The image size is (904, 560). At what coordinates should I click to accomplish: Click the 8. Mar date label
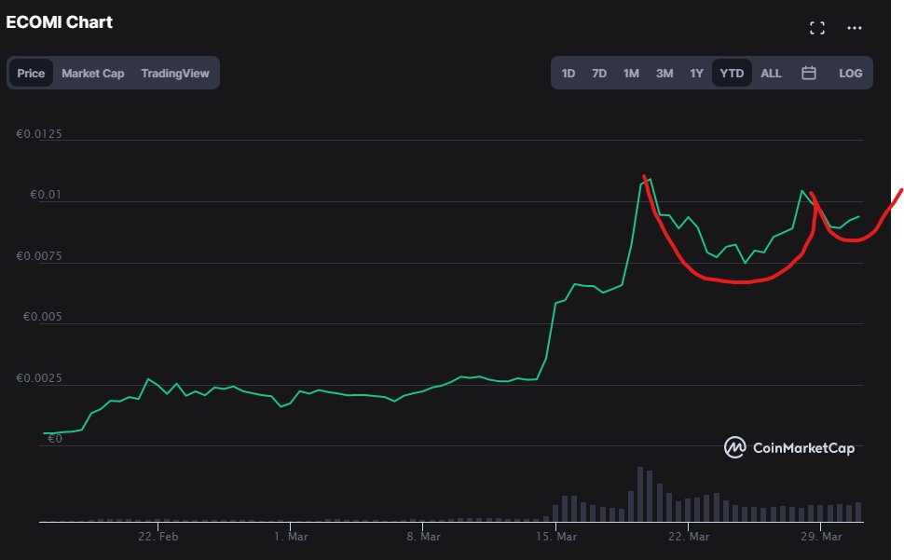pyautogui.click(x=423, y=537)
